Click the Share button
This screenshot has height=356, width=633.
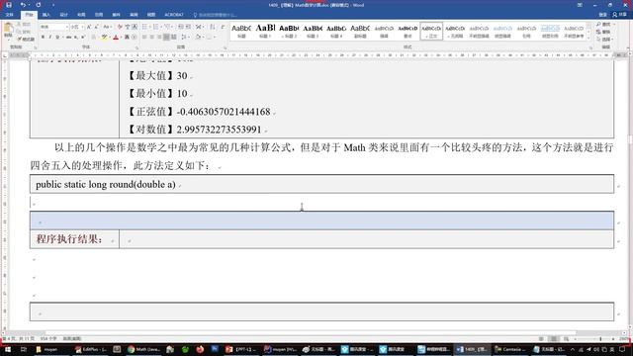tap(620, 15)
